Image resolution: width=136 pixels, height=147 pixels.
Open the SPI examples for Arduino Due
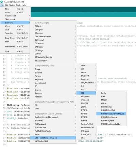pos(53,105)
